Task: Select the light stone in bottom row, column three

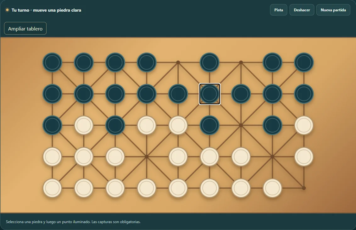Action: click(x=115, y=188)
